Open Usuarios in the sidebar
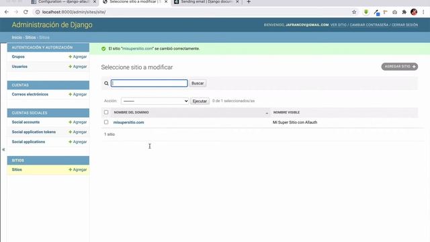The height and width of the screenshot is (242, 430). [19, 67]
